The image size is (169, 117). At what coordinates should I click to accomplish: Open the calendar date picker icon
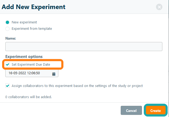[54, 74]
